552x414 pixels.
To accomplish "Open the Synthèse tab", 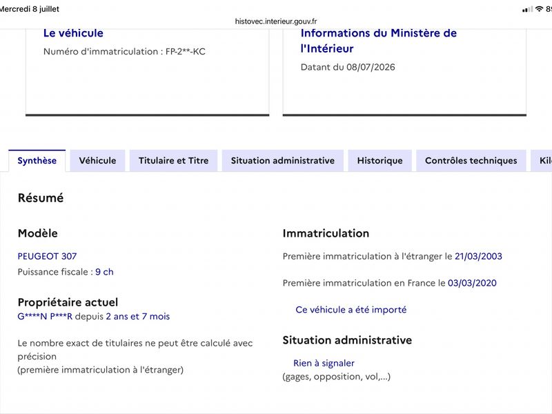I will (x=37, y=161).
